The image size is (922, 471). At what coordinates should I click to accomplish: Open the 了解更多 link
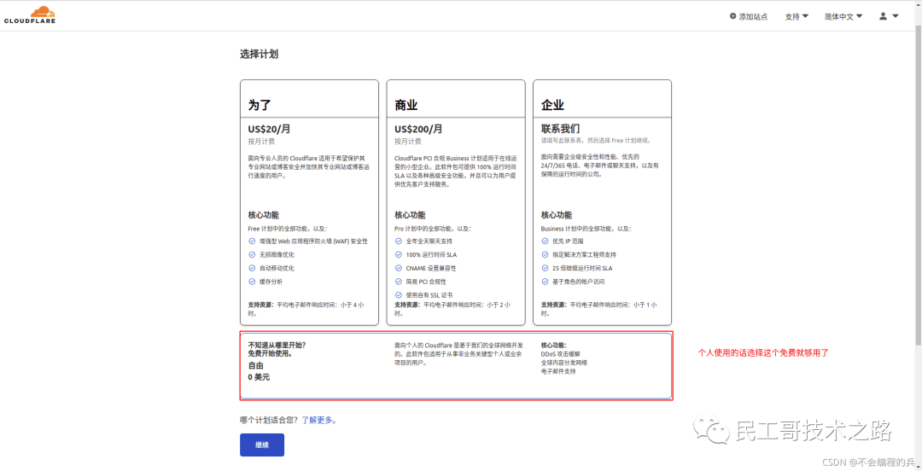click(x=318, y=420)
